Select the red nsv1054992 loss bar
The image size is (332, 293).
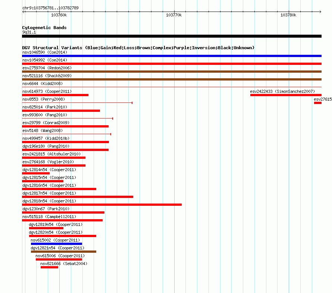(172, 64)
